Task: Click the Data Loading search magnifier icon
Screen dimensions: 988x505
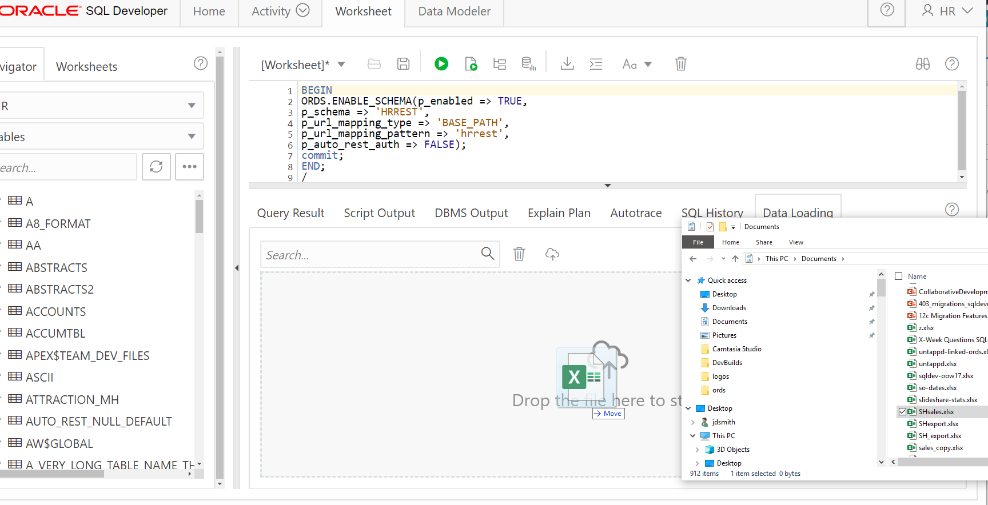Action: (x=488, y=254)
